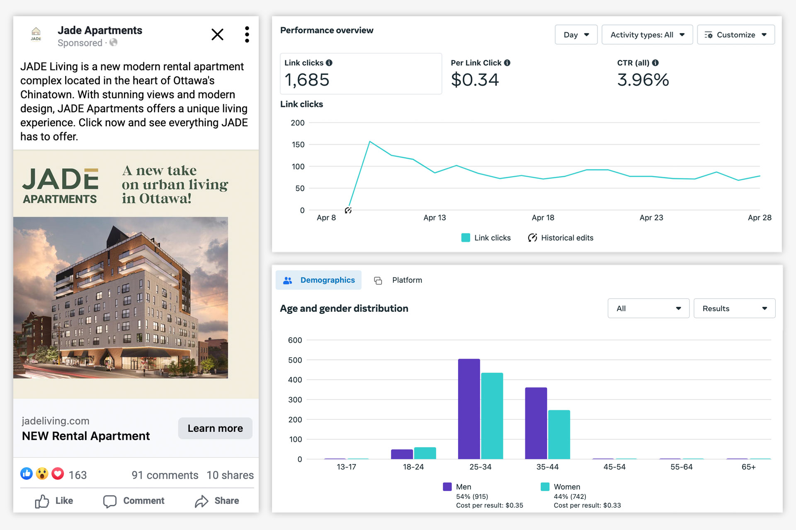Toggle the Historical edits legend item
Viewport: 796px width, 530px height.
[x=561, y=238]
